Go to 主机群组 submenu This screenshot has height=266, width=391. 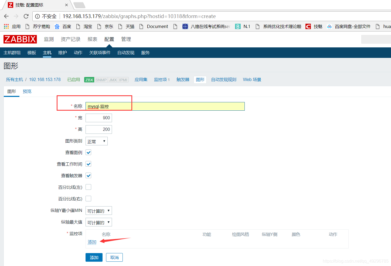coord(12,53)
